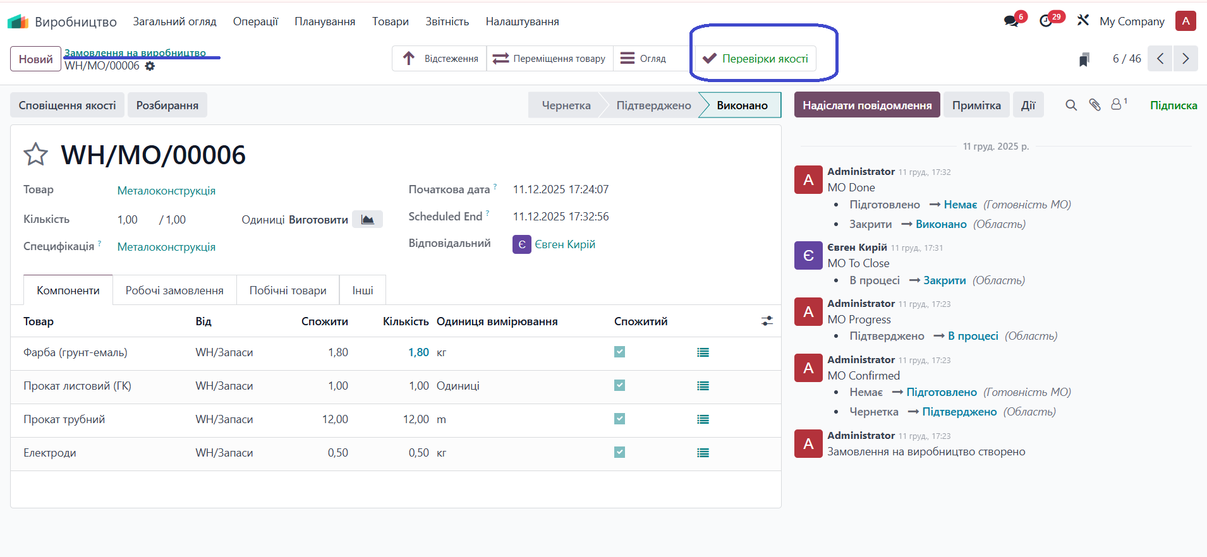Toggle consumed checkbox for Електроди

click(619, 452)
